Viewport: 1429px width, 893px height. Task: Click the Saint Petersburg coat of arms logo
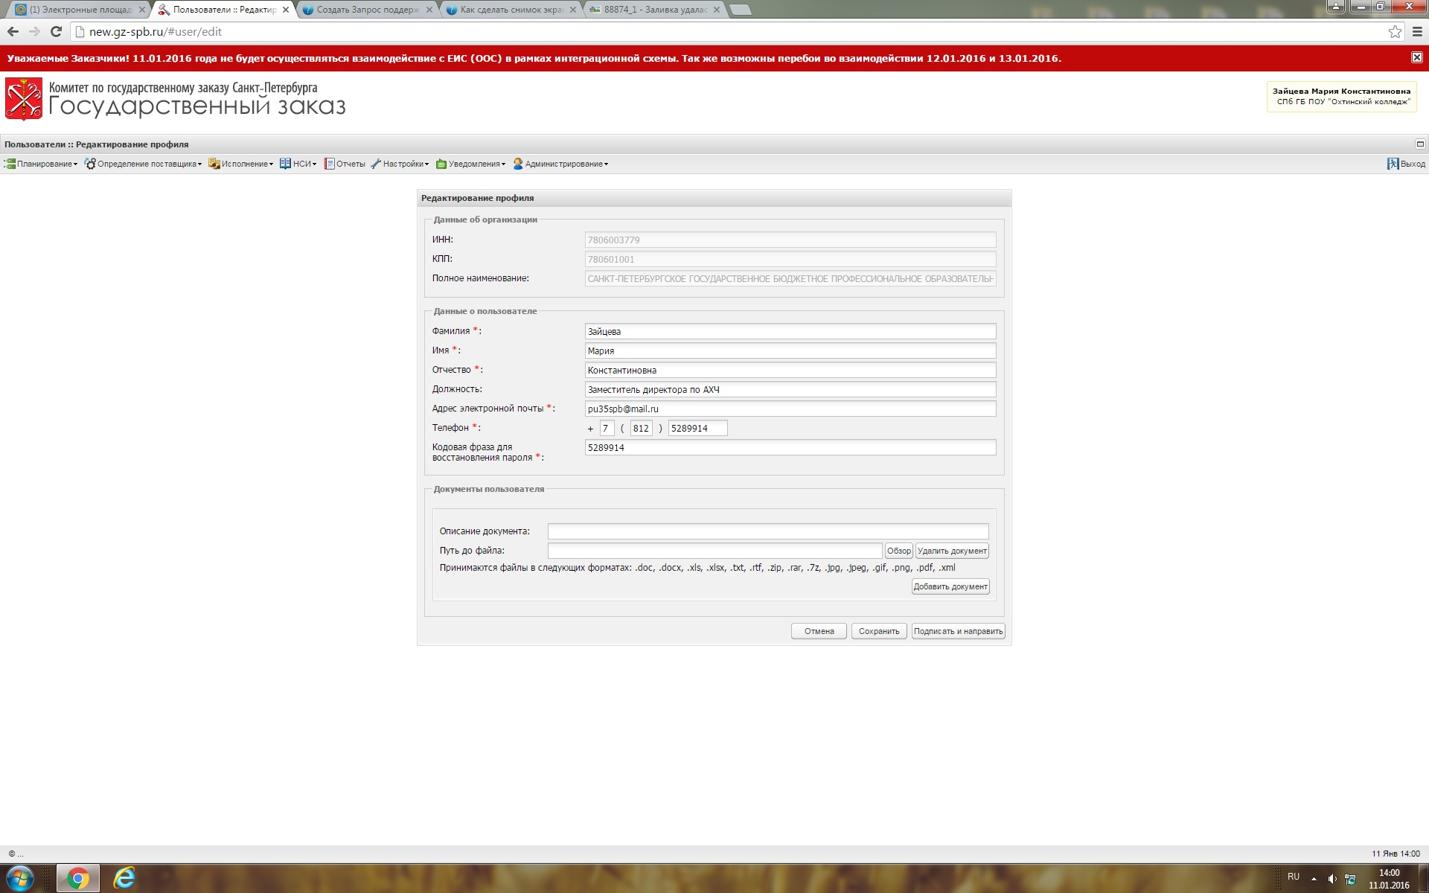pos(24,99)
